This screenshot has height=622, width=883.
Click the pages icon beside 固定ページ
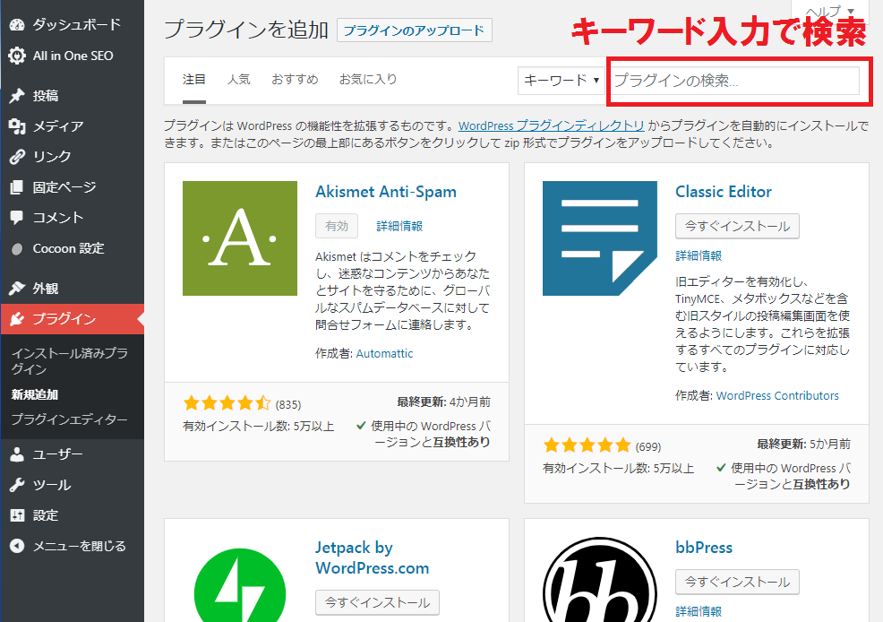17,187
